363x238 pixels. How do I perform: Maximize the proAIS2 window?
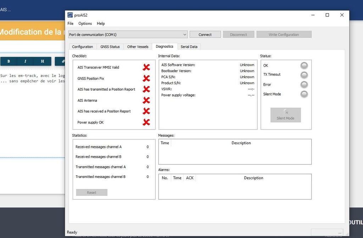coord(327,15)
